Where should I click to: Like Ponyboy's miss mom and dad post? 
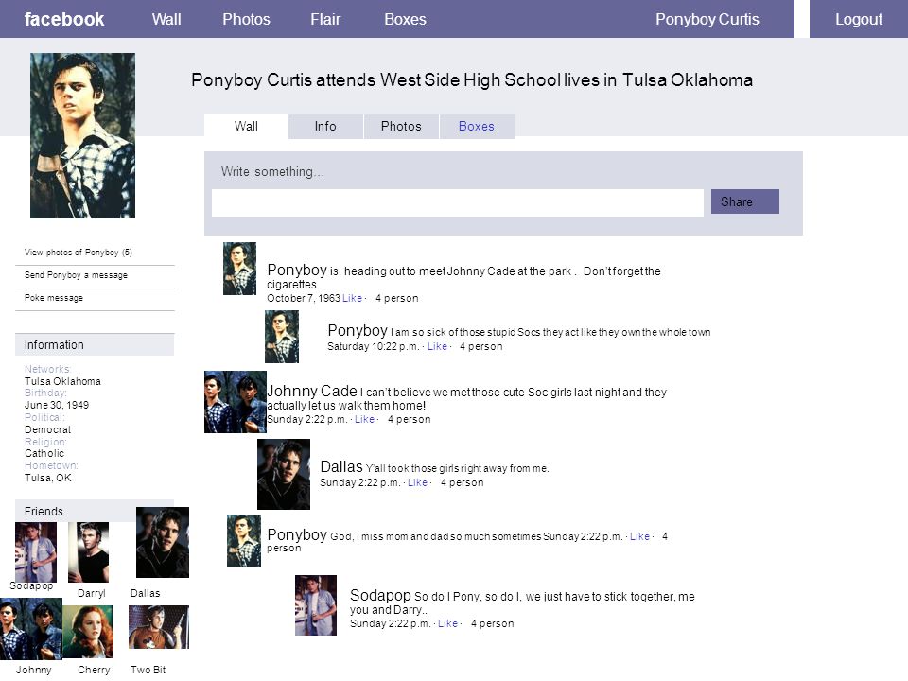coord(640,536)
